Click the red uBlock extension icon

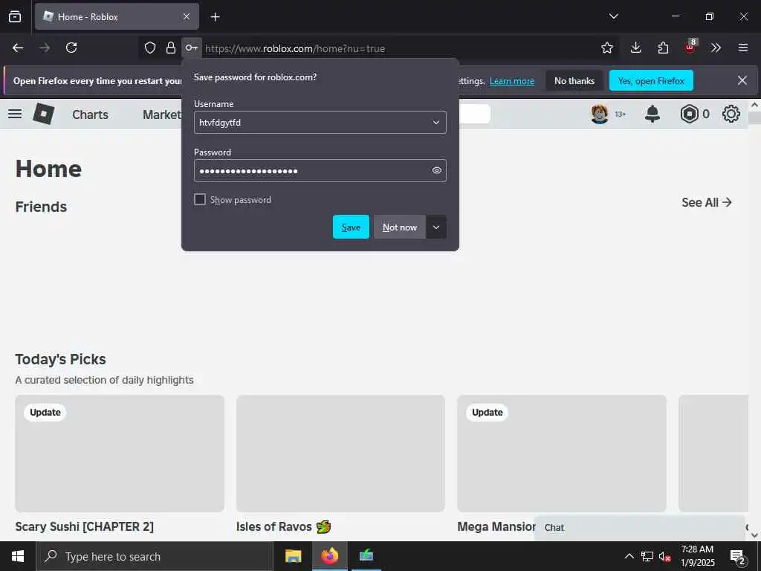(x=690, y=47)
